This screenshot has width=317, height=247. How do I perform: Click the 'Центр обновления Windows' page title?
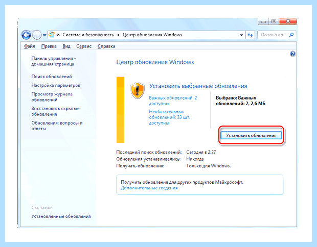pos(155,62)
